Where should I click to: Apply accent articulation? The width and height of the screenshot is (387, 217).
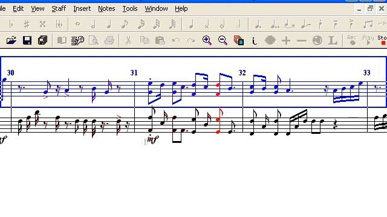click(351, 24)
